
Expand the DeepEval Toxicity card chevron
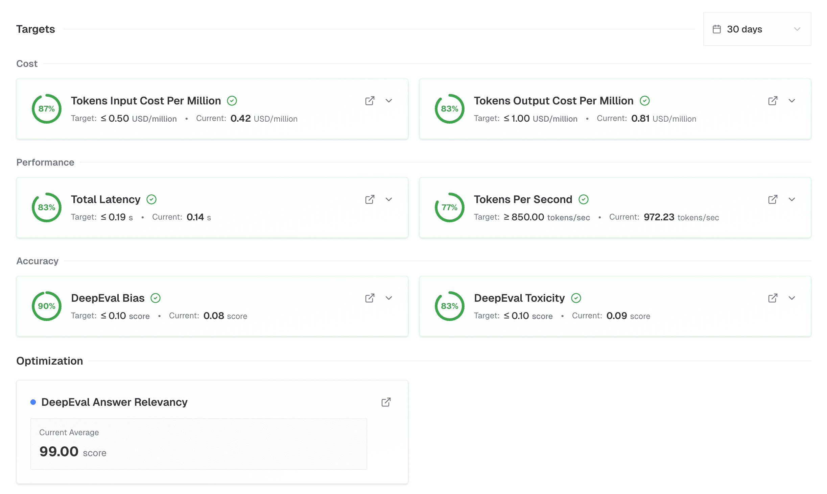click(x=792, y=298)
